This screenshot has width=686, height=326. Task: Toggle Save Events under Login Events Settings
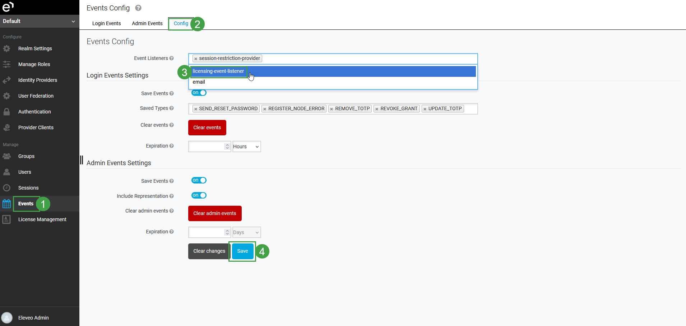pos(199,93)
